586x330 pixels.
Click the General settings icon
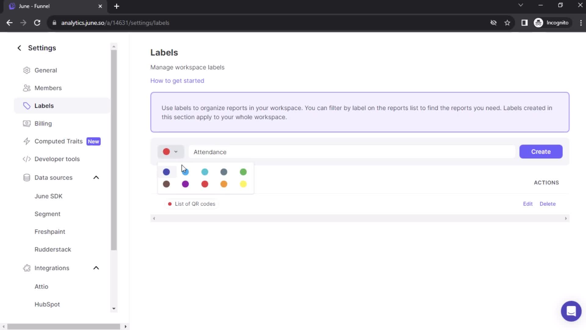[27, 70]
